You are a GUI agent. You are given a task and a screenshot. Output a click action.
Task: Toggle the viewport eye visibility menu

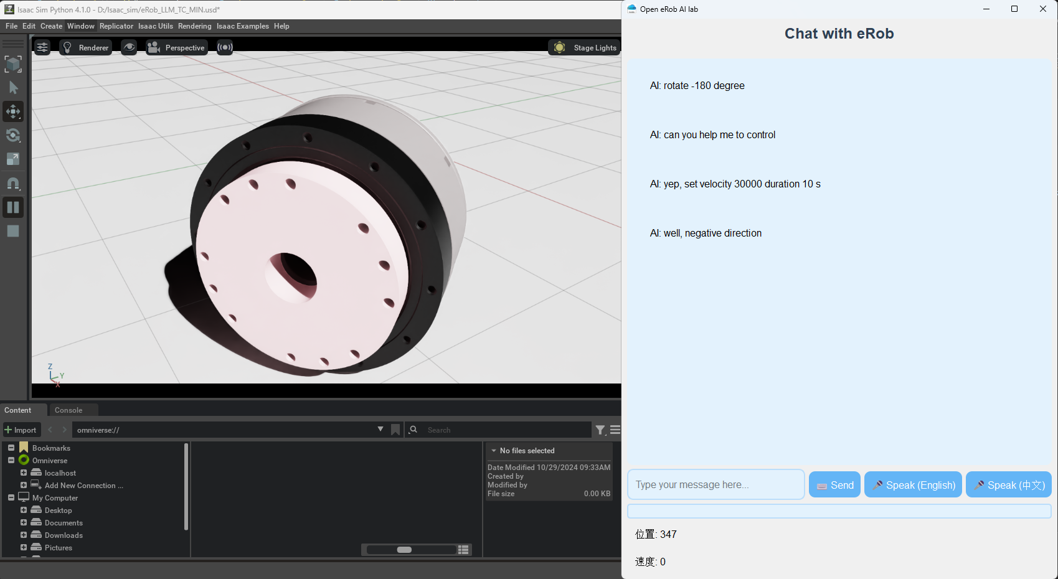tap(129, 48)
